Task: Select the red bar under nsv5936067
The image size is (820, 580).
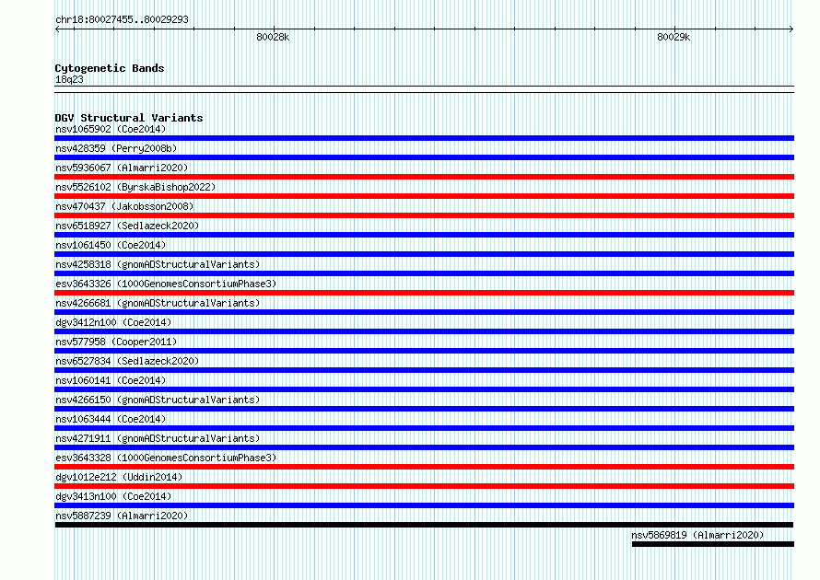Action: point(424,177)
